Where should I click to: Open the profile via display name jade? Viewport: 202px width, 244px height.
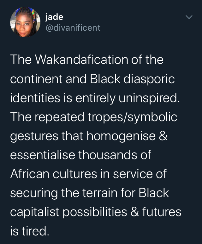point(54,17)
